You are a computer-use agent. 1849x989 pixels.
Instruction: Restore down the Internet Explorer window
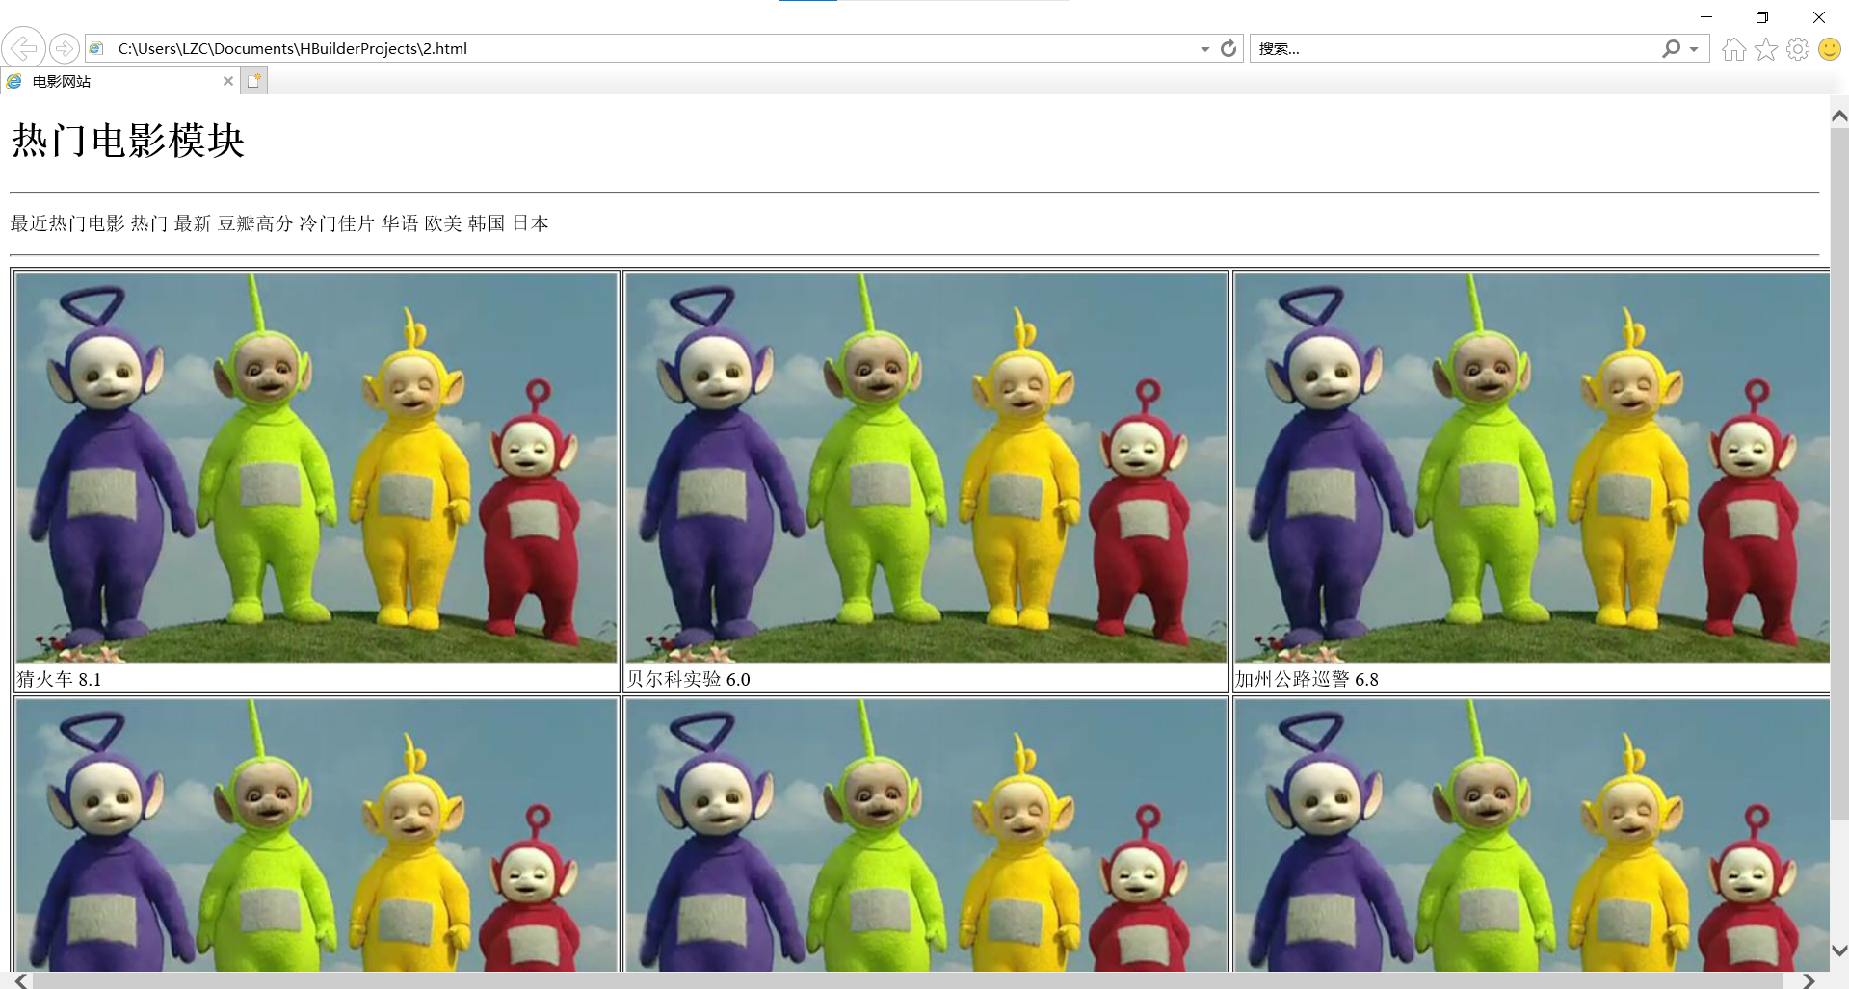tap(1762, 16)
